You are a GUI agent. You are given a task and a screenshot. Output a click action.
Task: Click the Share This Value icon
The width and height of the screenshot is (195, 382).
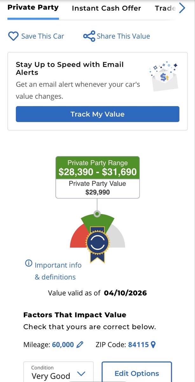89,36
